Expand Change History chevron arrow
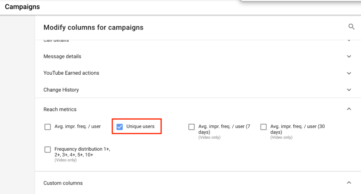Screen dimensions: 361x194 [349, 90]
